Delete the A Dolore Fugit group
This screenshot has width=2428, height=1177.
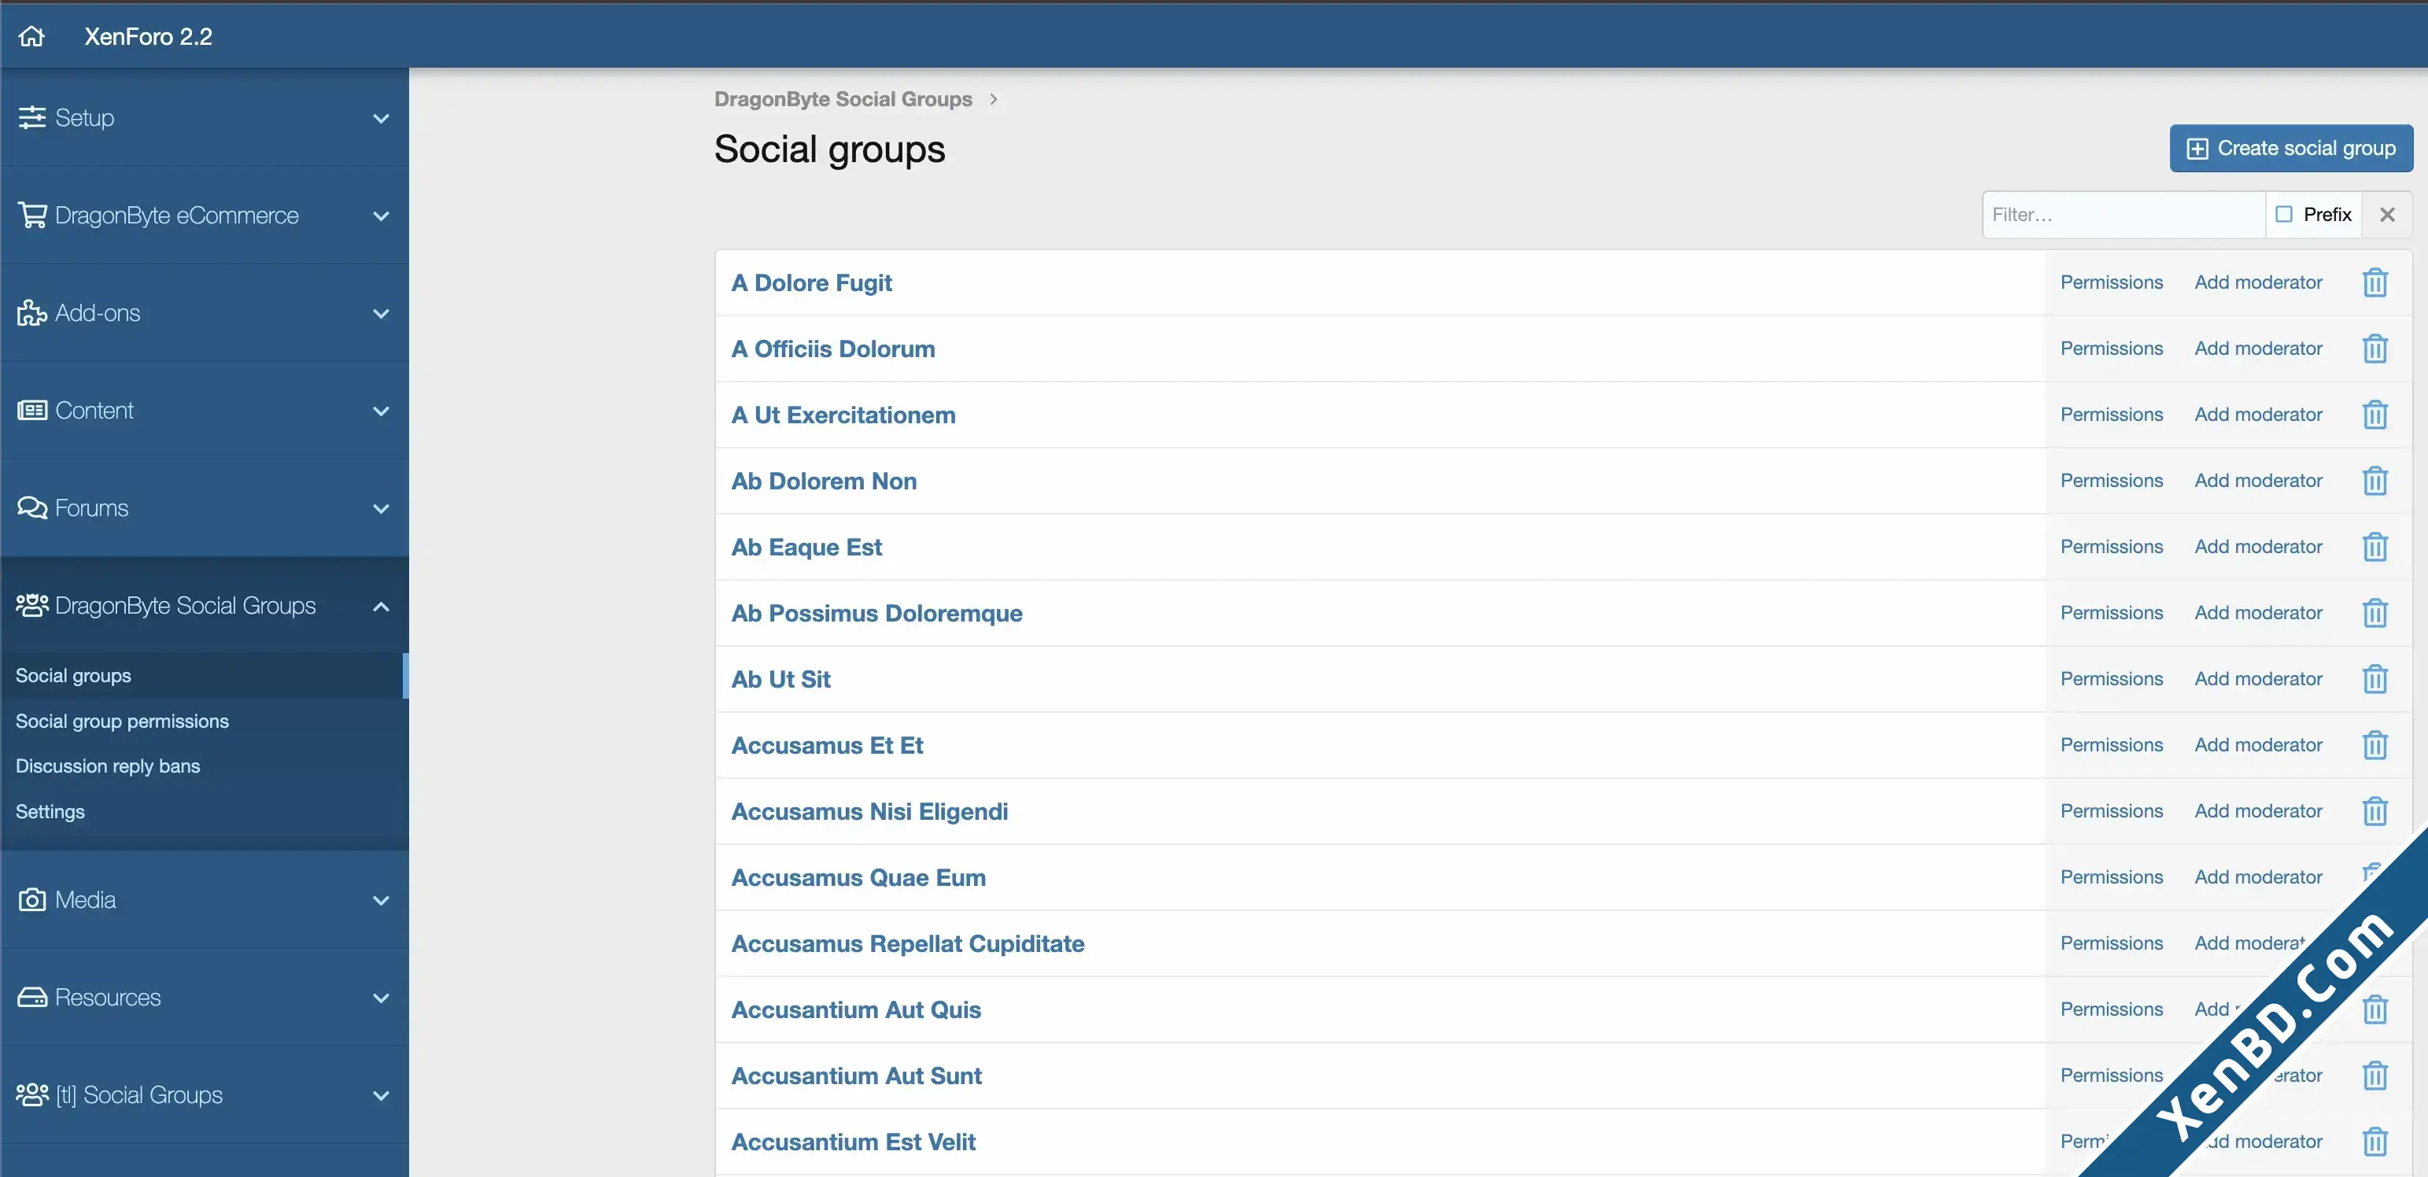tap(2374, 282)
